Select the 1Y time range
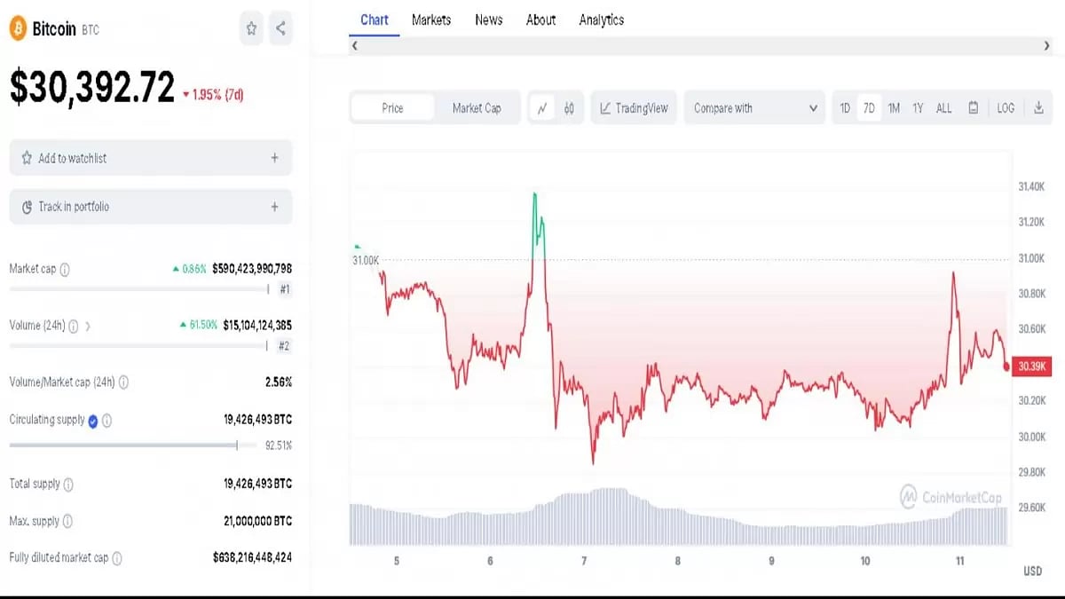The height and width of the screenshot is (599, 1065). click(919, 107)
